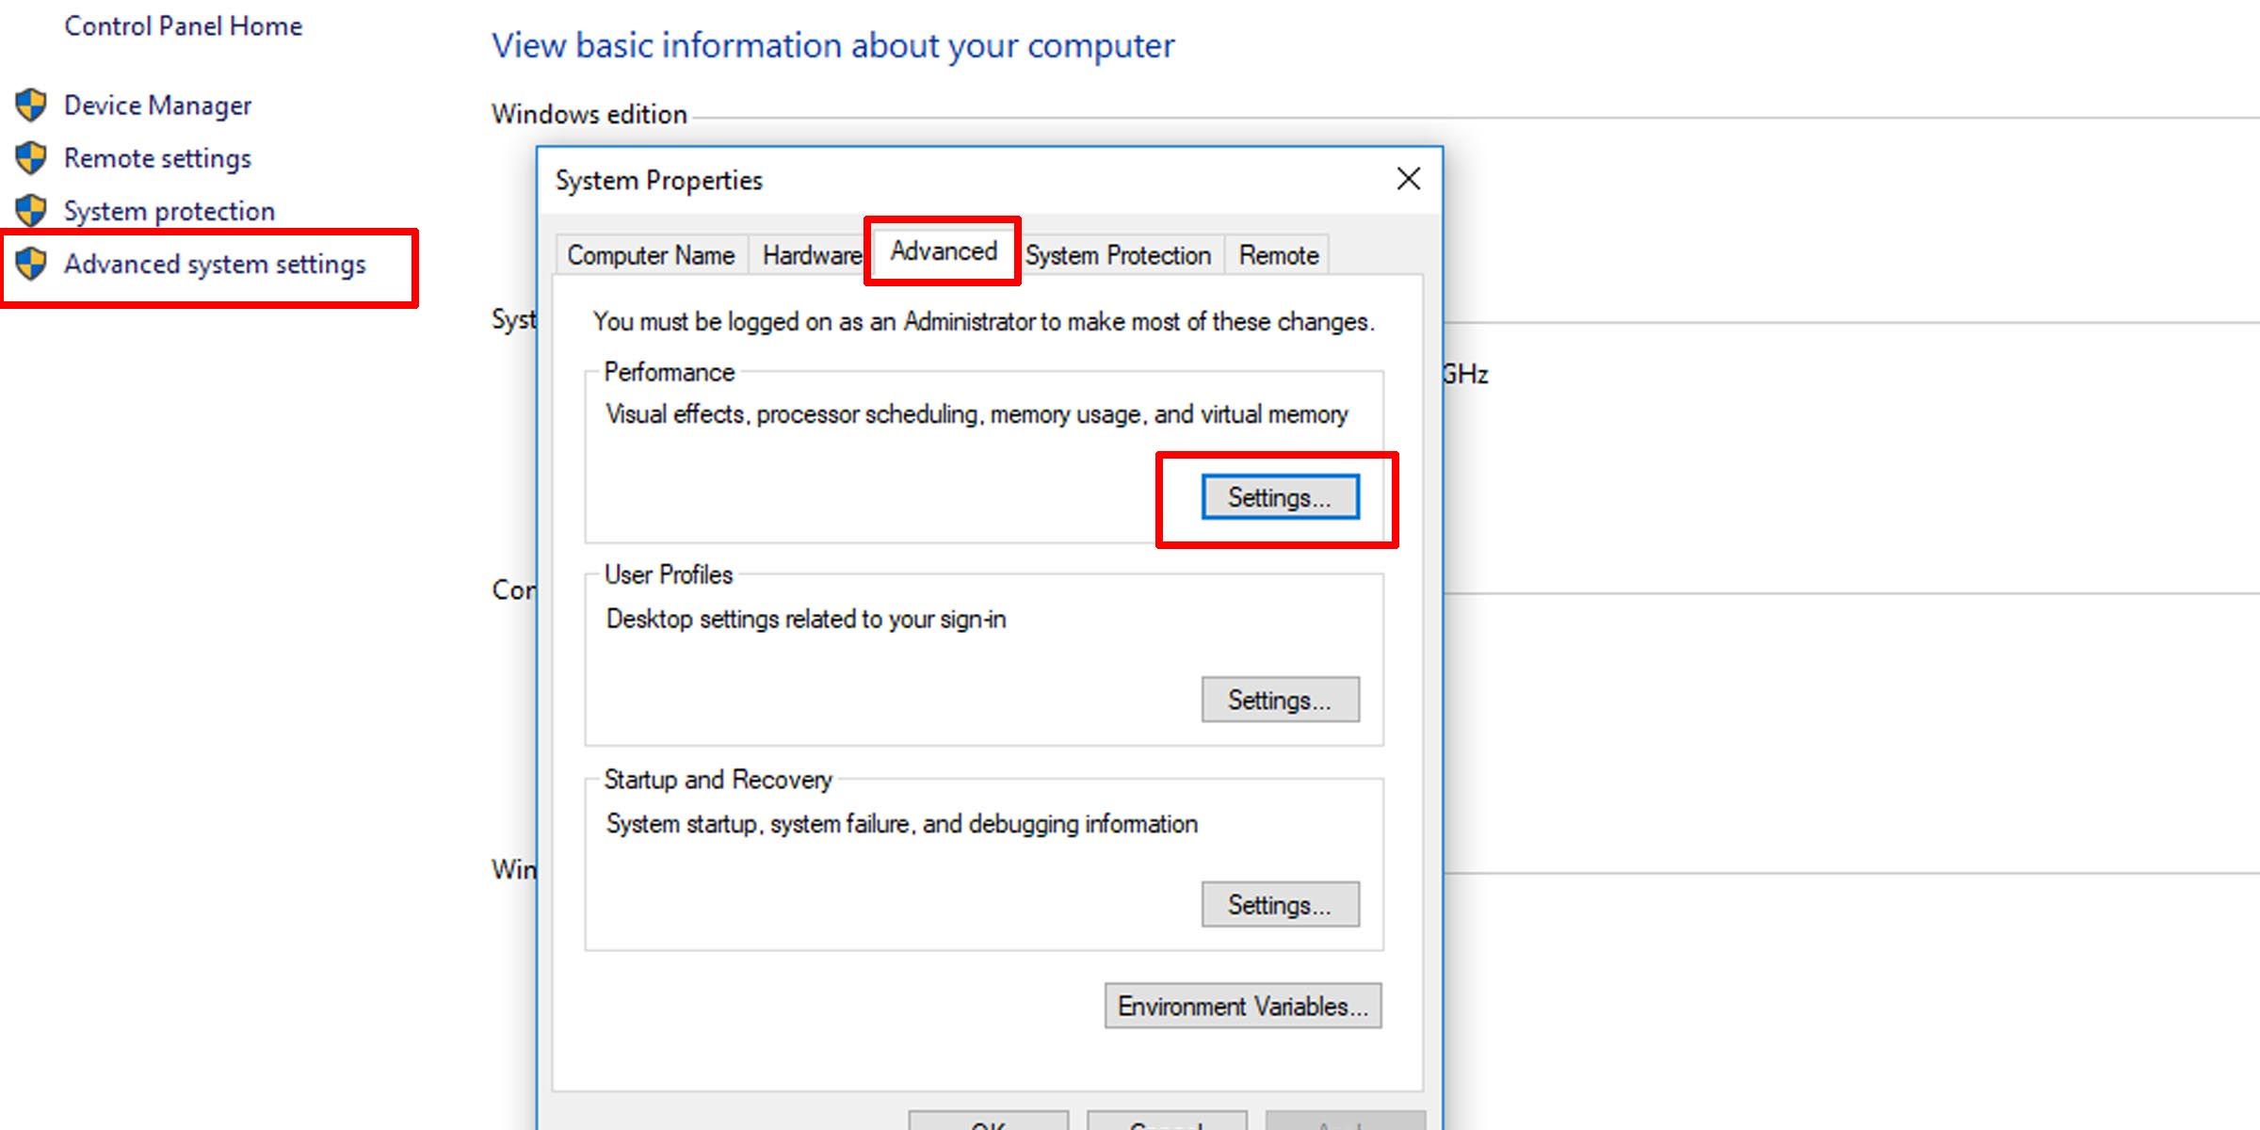Open the Control Panel Home link
Image resolution: width=2260 pixels, height=1130 pixels.
183,26
